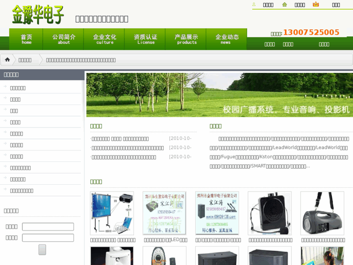Open the child photo product thumbnail
The image size is (353, 265).
point(322,256)
